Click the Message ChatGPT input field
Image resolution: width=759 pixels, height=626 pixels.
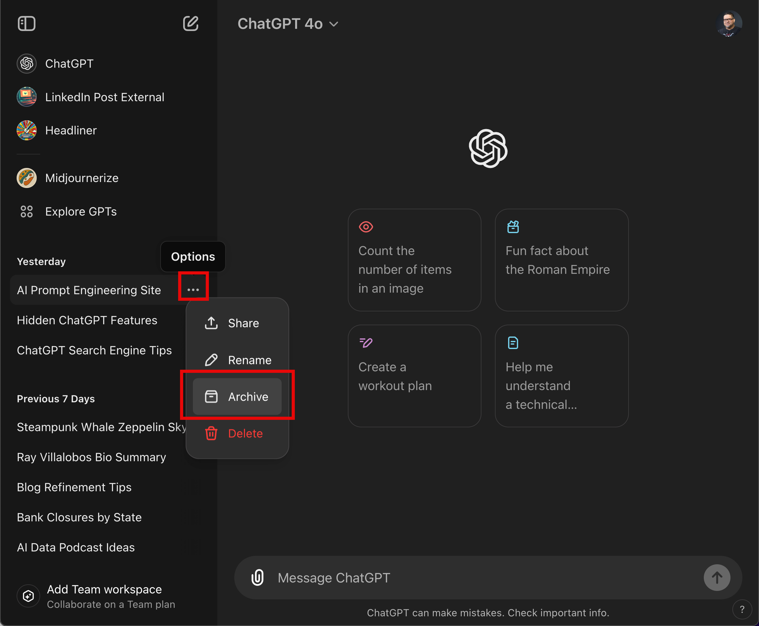[469, 578]
